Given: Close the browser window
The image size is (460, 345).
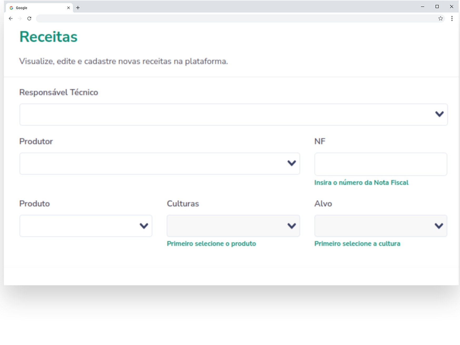Looking at the screenshot, I should tap(452, 7).
